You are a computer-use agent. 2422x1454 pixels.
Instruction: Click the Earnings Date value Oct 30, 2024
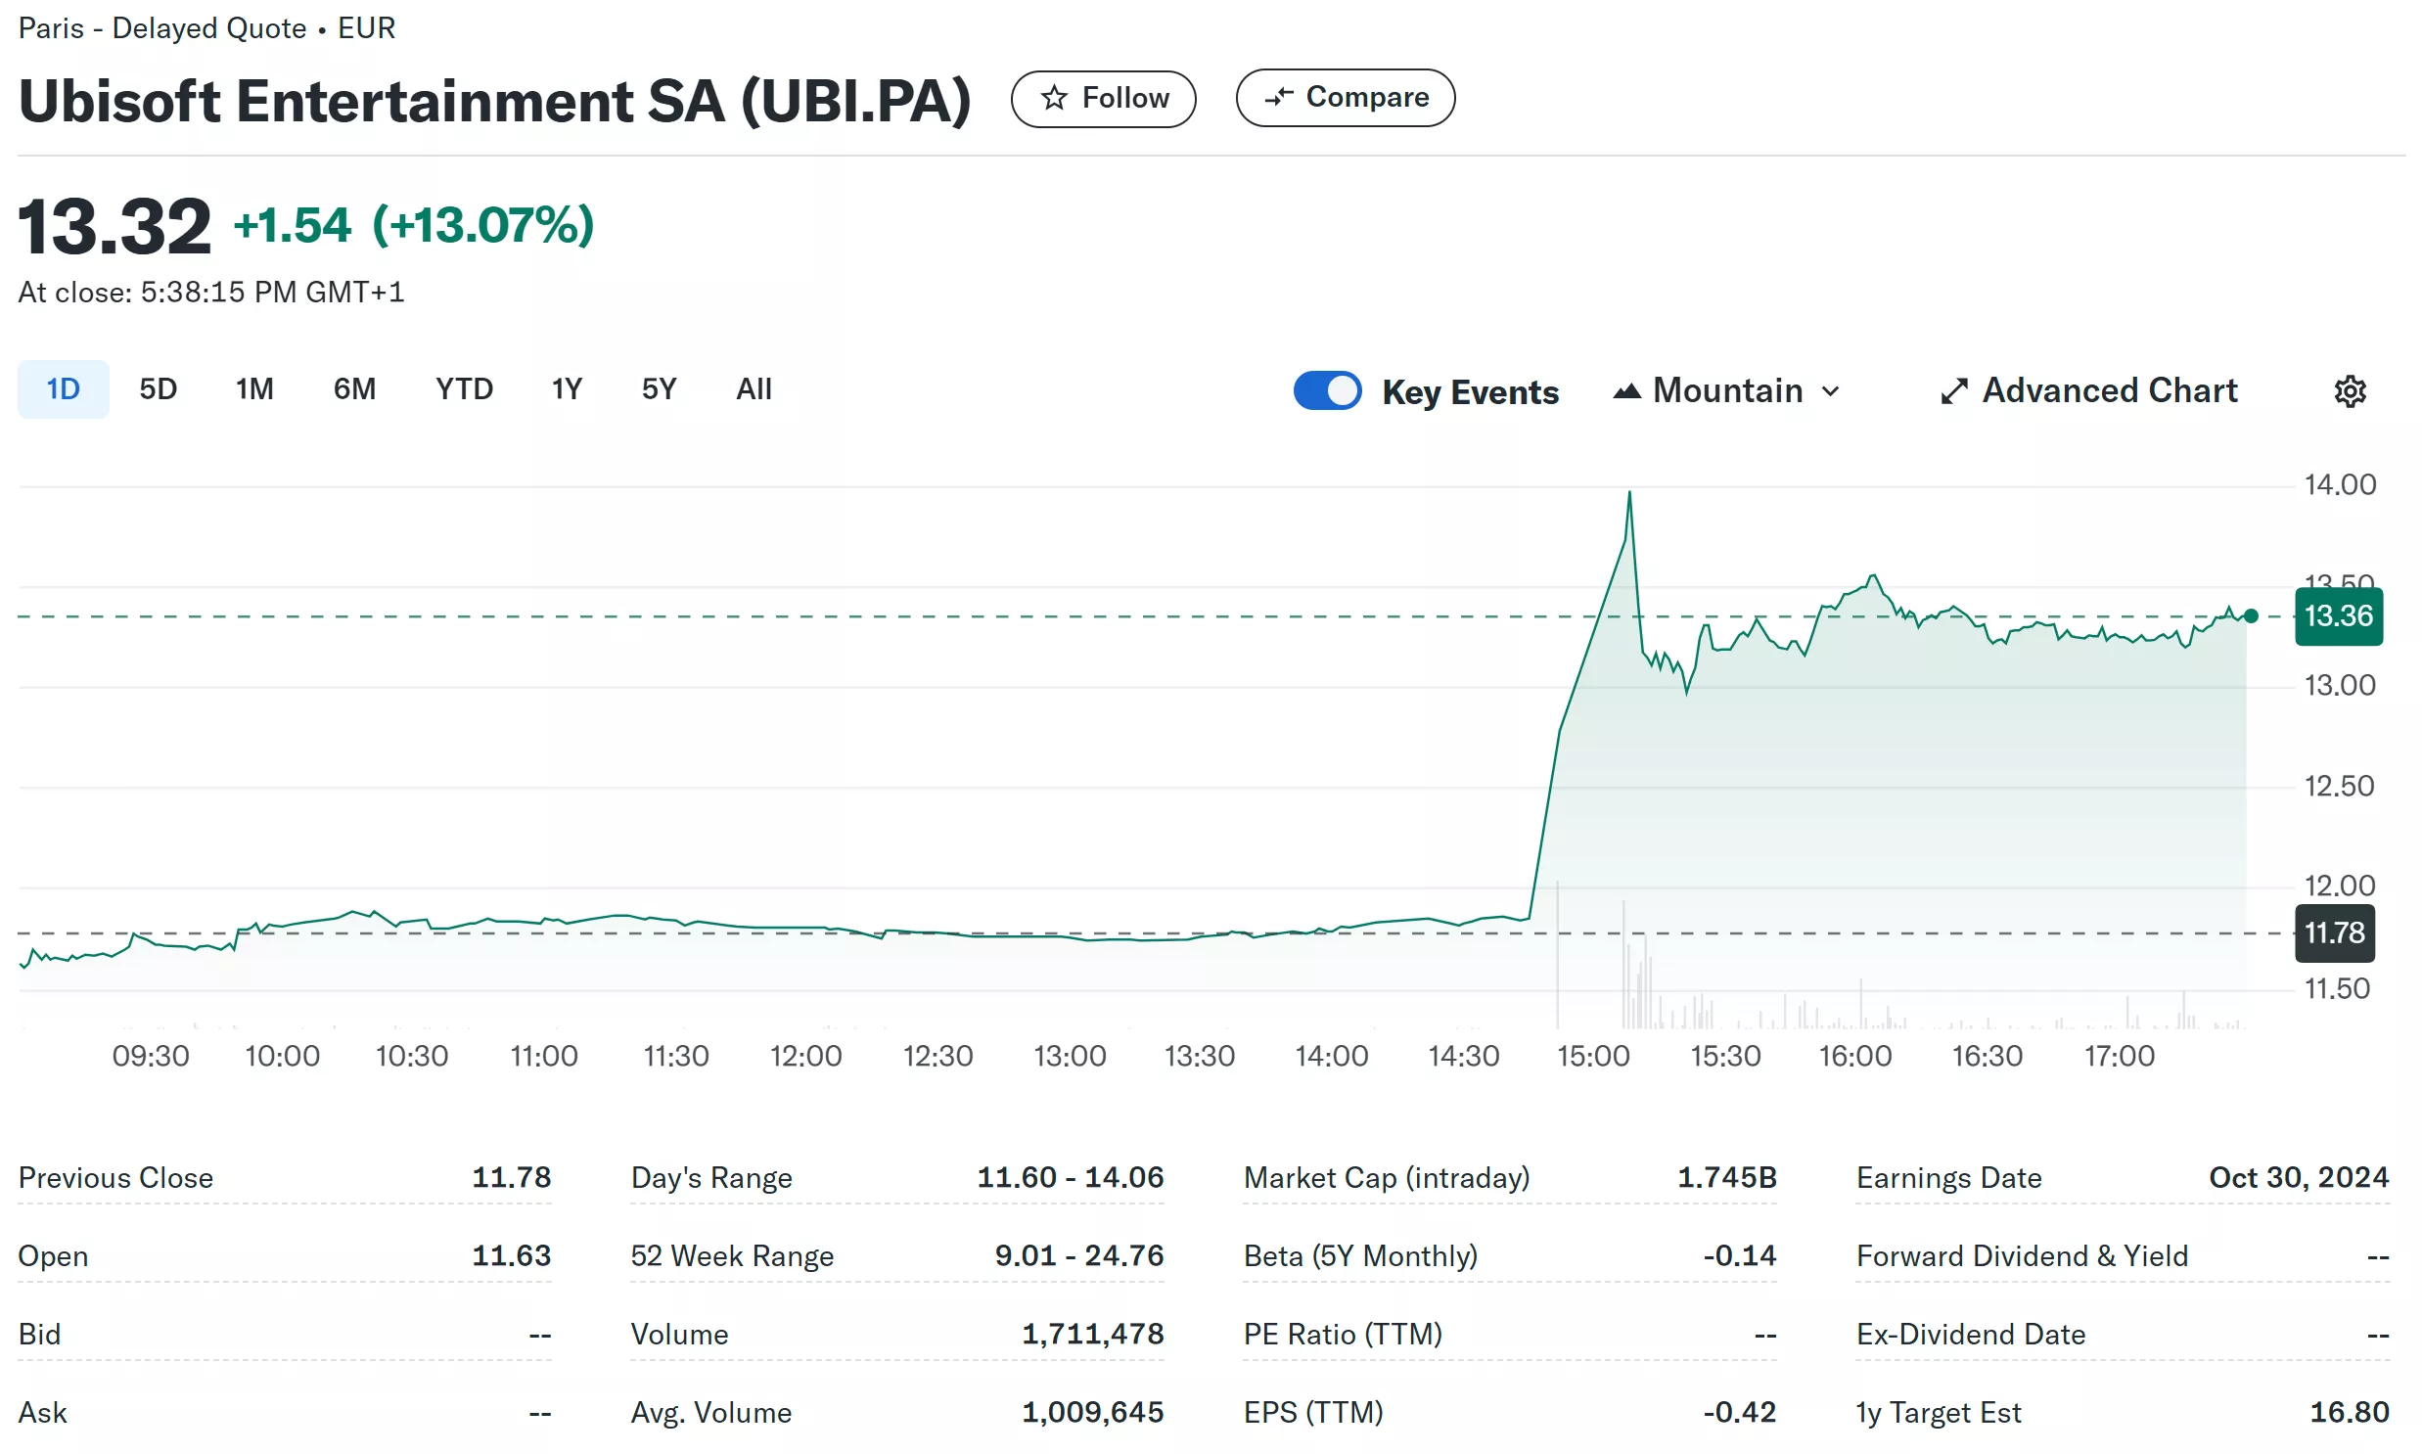(2298, 1177)
